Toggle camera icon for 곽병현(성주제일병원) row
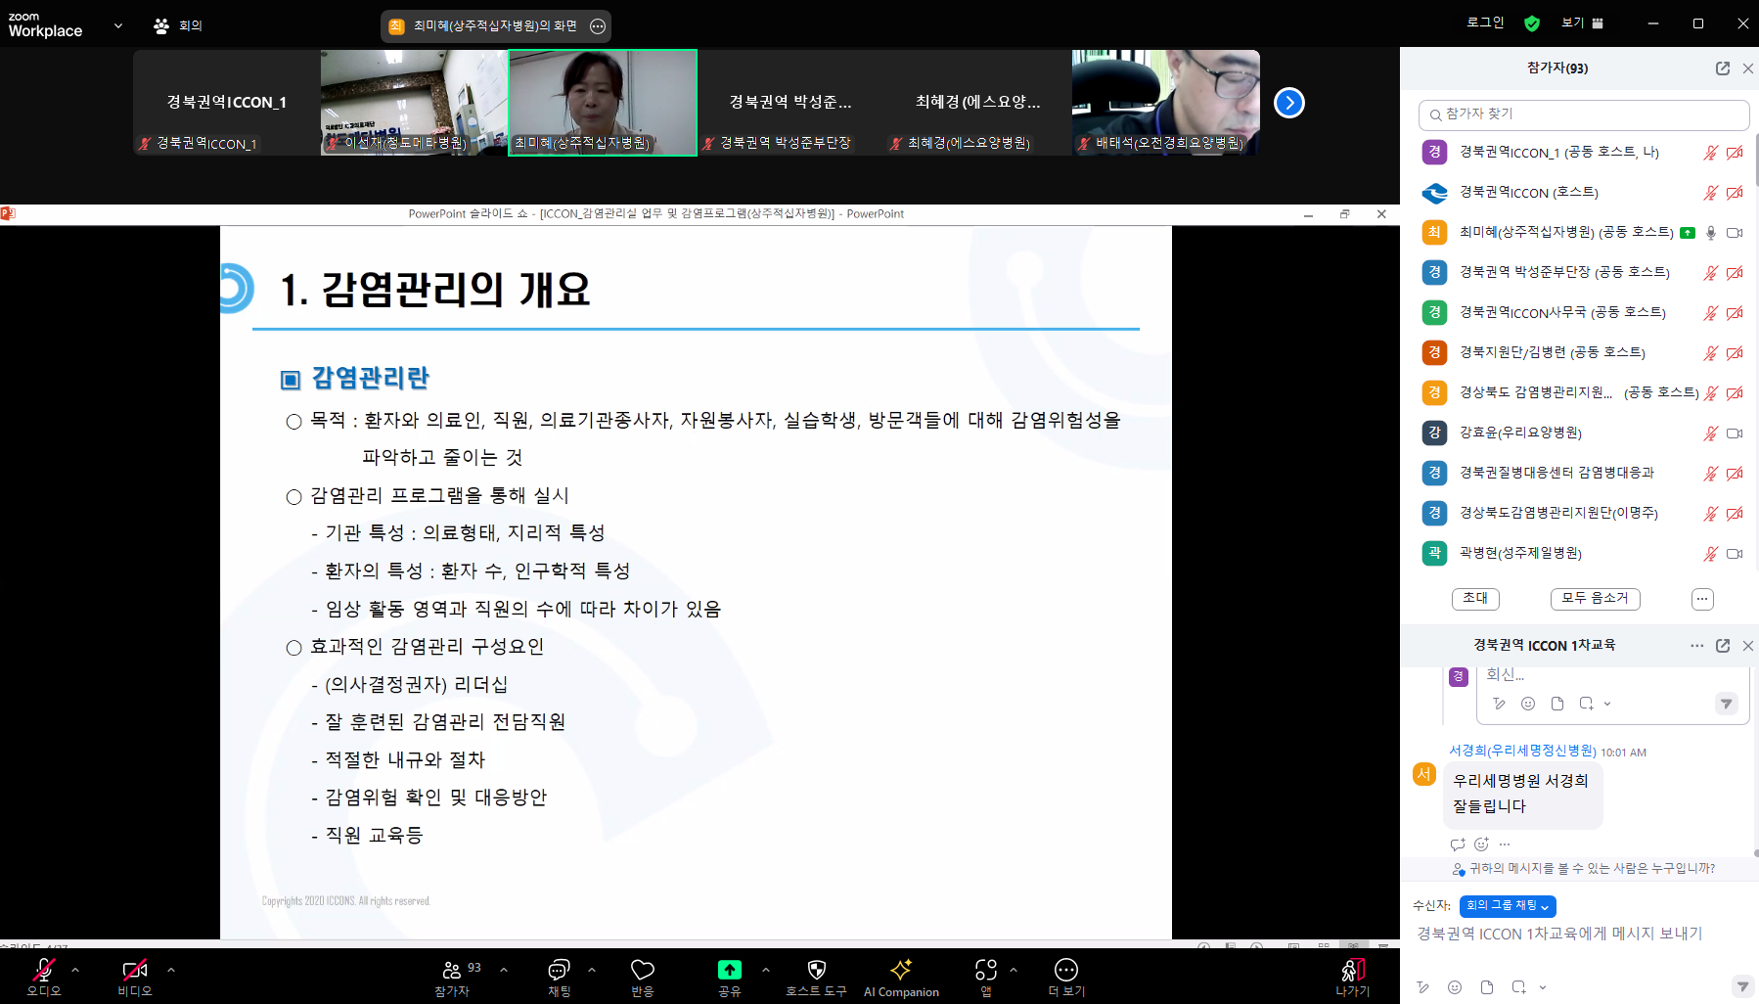The image size is (1759, 1004). click(x=1735, y=554)
